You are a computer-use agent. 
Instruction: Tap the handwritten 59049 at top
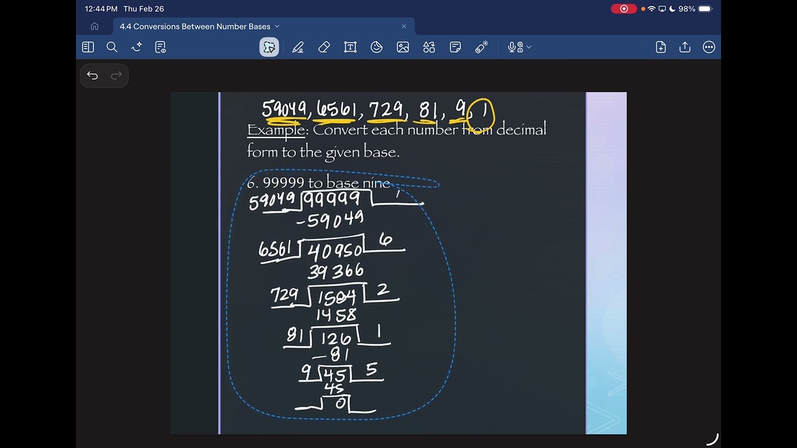pos(284,110)
